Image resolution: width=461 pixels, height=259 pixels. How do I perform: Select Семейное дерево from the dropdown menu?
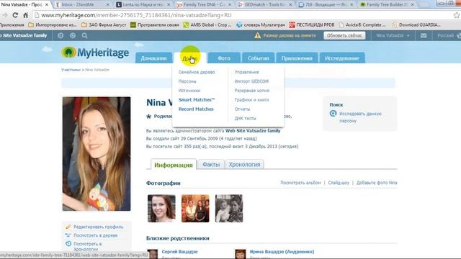point(197,72)
